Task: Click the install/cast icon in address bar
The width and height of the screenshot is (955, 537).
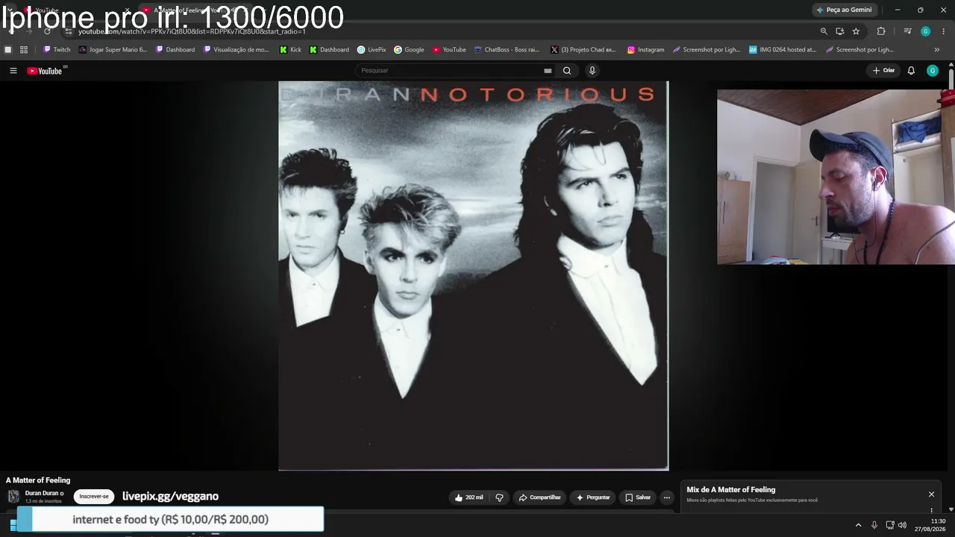Action: (840, 31)
